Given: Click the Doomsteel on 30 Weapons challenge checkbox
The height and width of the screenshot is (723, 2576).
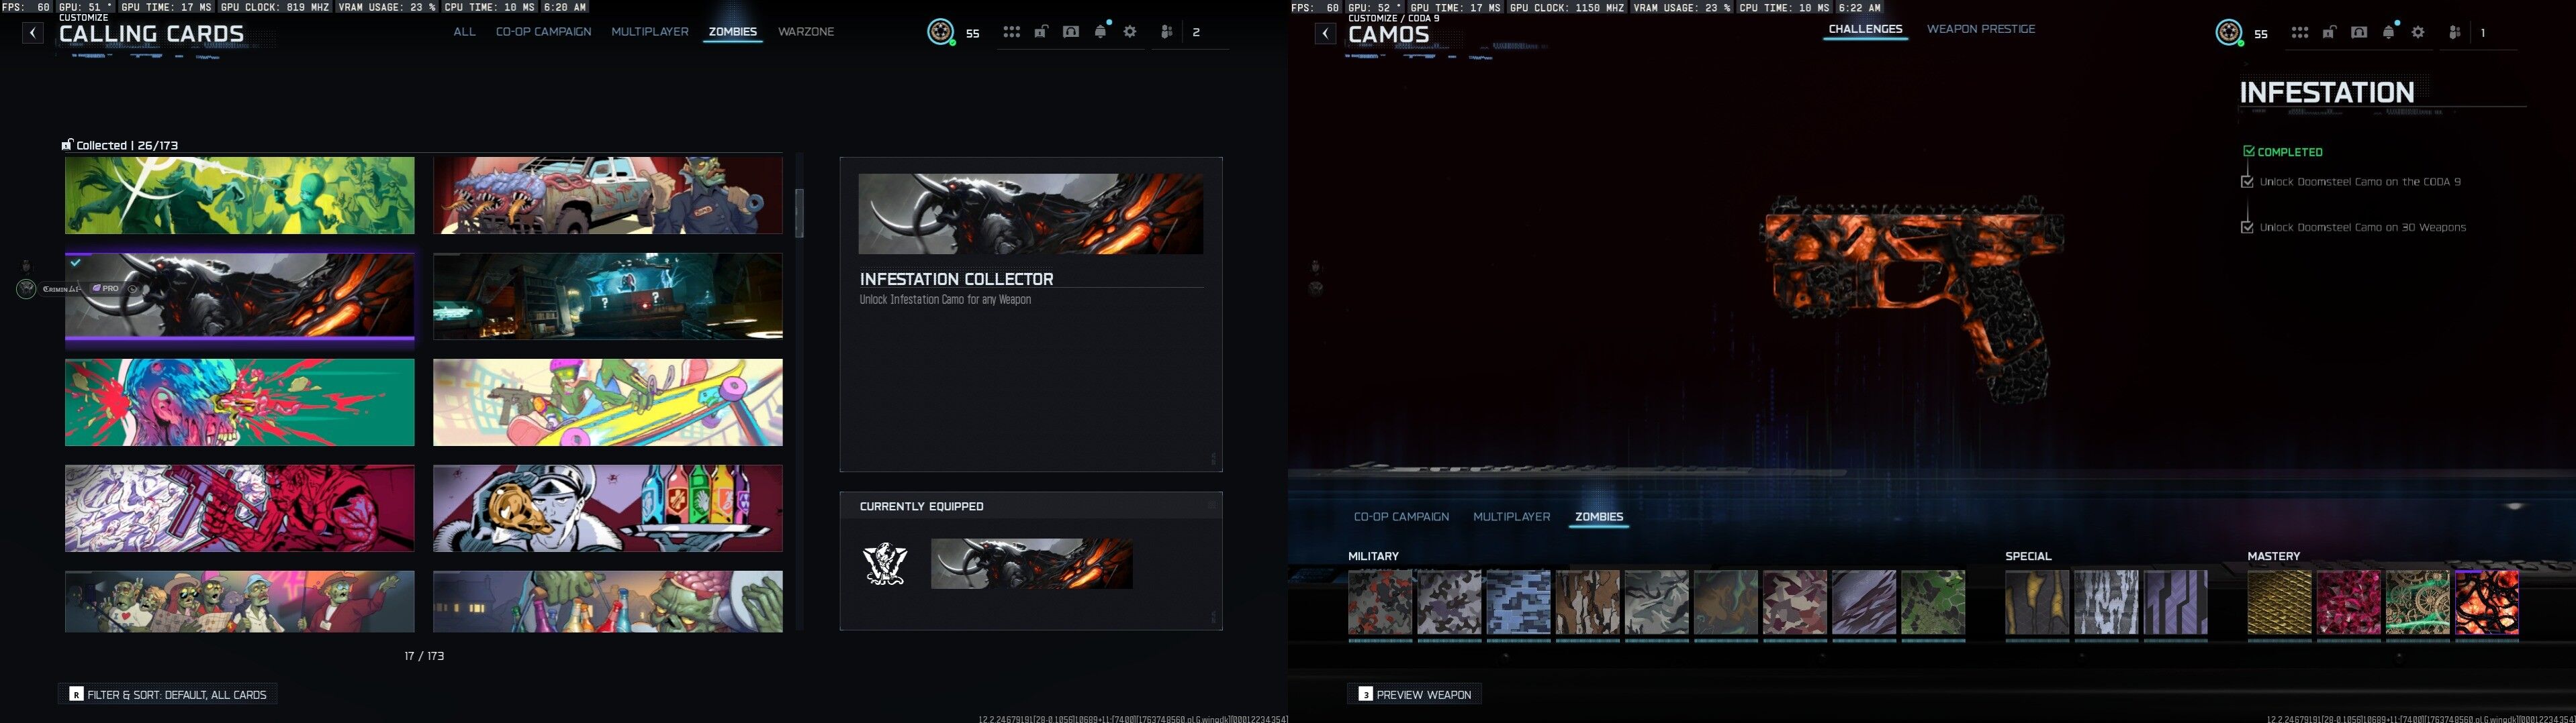Looking at the screenshot, I should pyautogui.click(x=2248, y=227).
